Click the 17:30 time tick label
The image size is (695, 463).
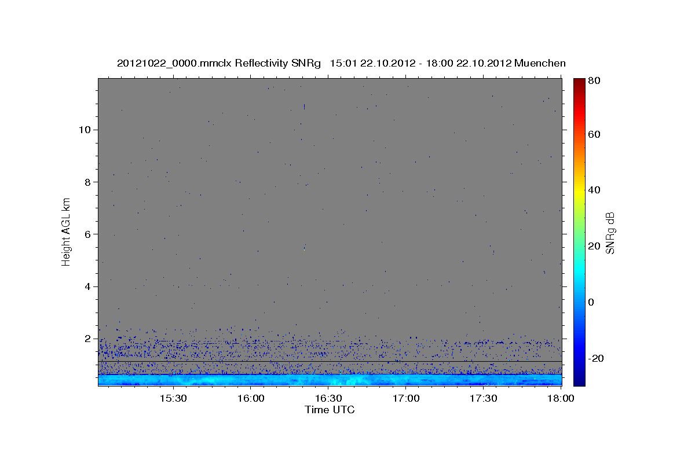pos(483,399)
